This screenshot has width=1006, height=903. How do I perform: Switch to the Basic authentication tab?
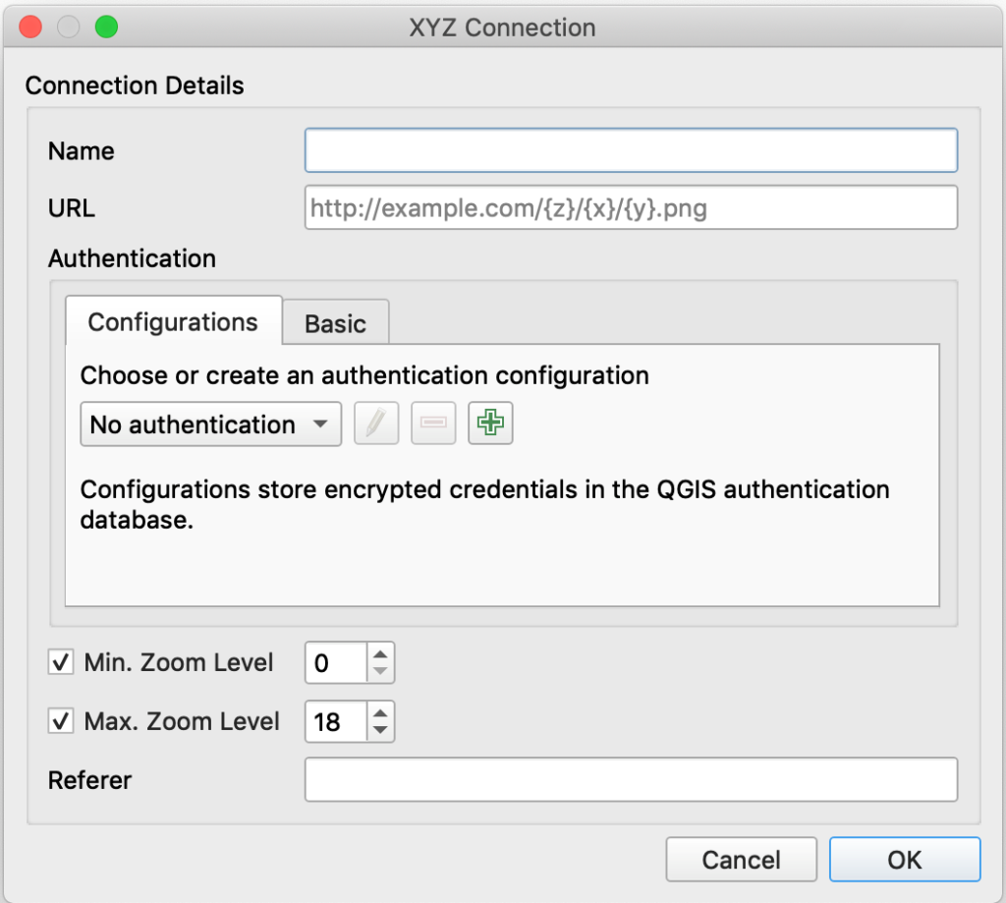pyautogui.click(x=336, y=323)
